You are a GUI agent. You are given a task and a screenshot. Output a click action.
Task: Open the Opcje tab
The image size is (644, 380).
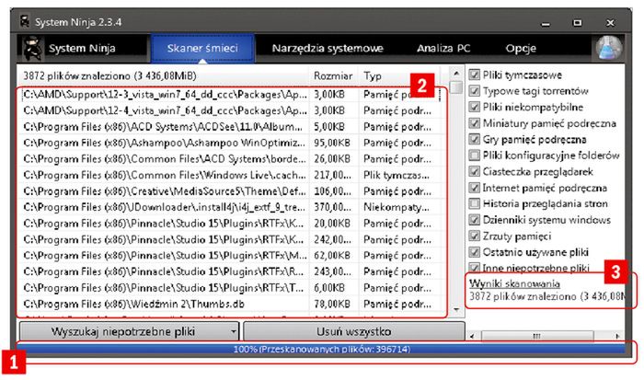(521, 49)
